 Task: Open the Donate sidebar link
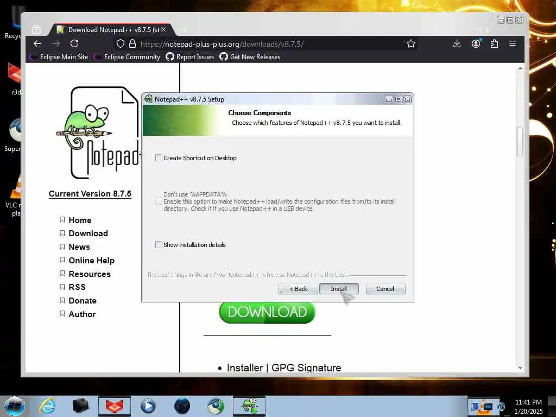(x=83, y=301)
